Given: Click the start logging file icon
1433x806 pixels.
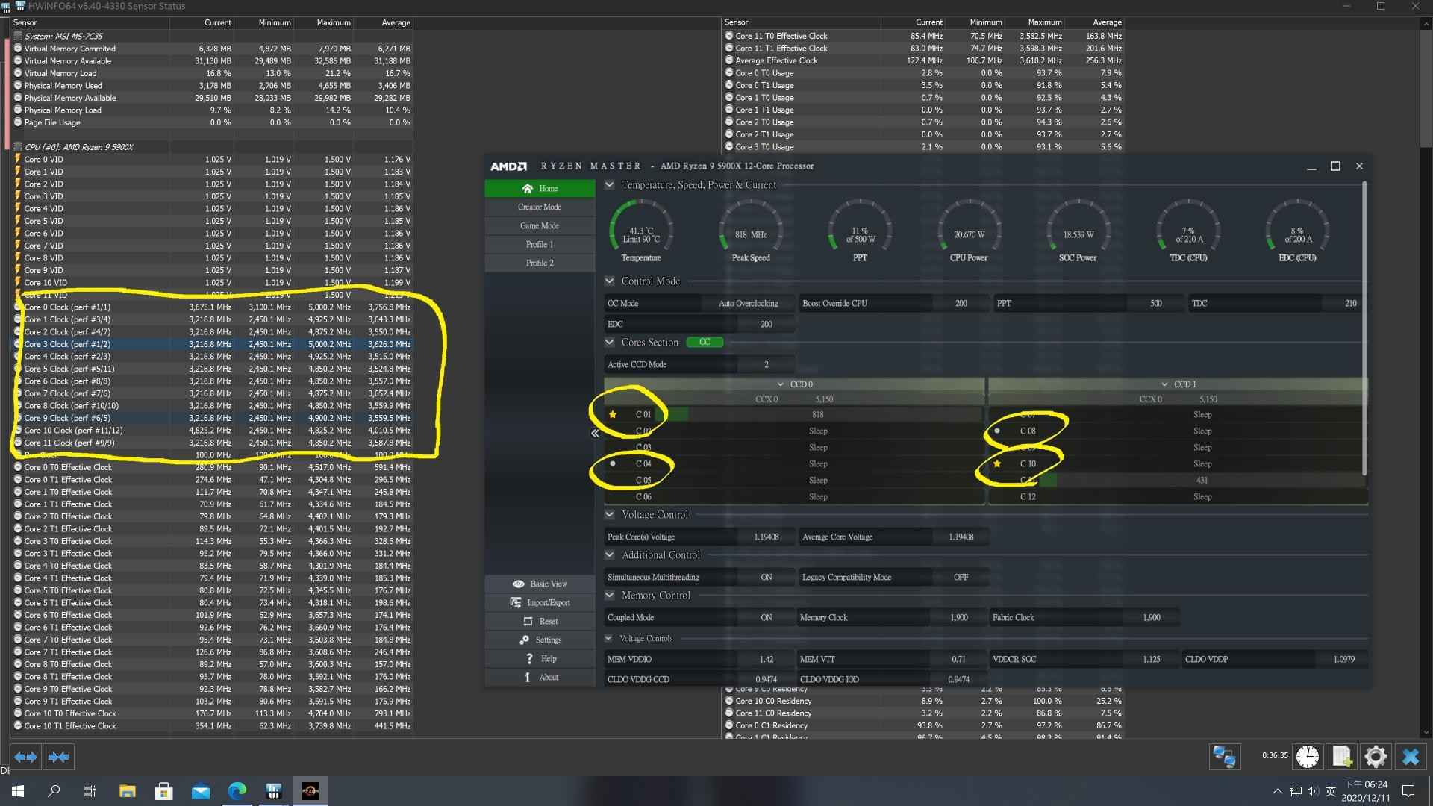Looking at the screenshot, I should [x=1341, y=757].
